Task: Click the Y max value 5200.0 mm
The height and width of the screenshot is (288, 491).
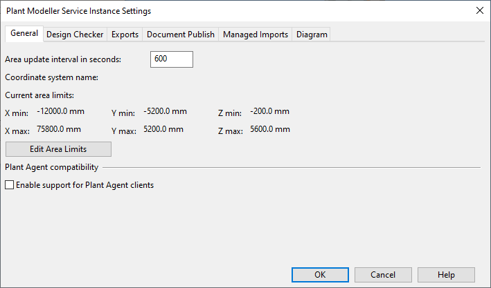Action: pyautogui.click(x=163, y=129)
